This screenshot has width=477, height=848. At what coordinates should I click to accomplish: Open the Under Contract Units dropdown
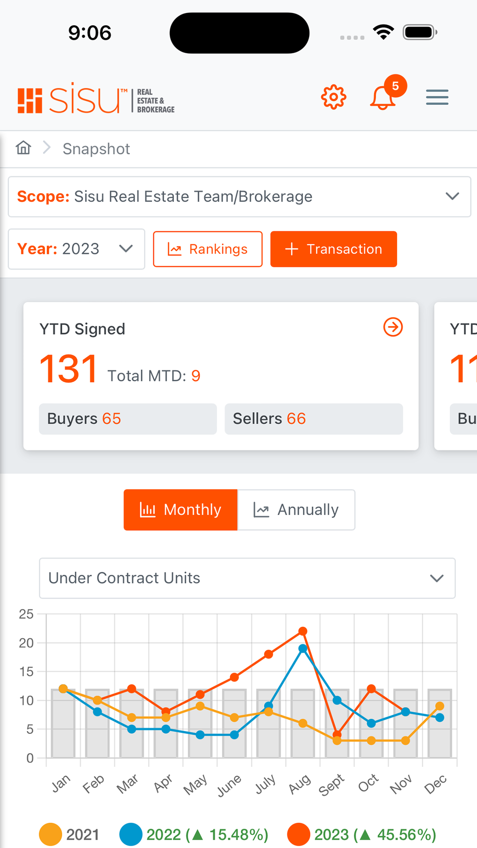(x=247, y=578)
